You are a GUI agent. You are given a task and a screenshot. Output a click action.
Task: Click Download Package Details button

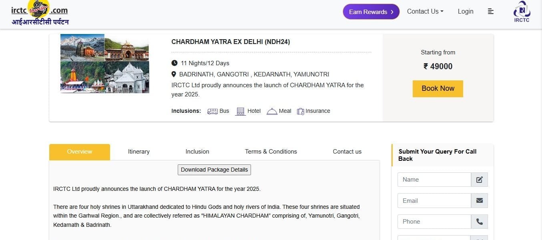pyautogui.click(x=214, y=170)
